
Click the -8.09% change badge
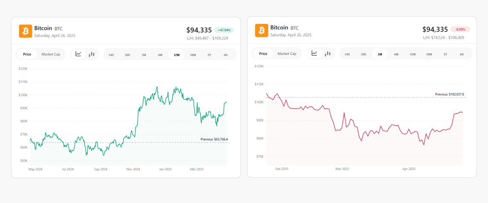pos(460,29)
